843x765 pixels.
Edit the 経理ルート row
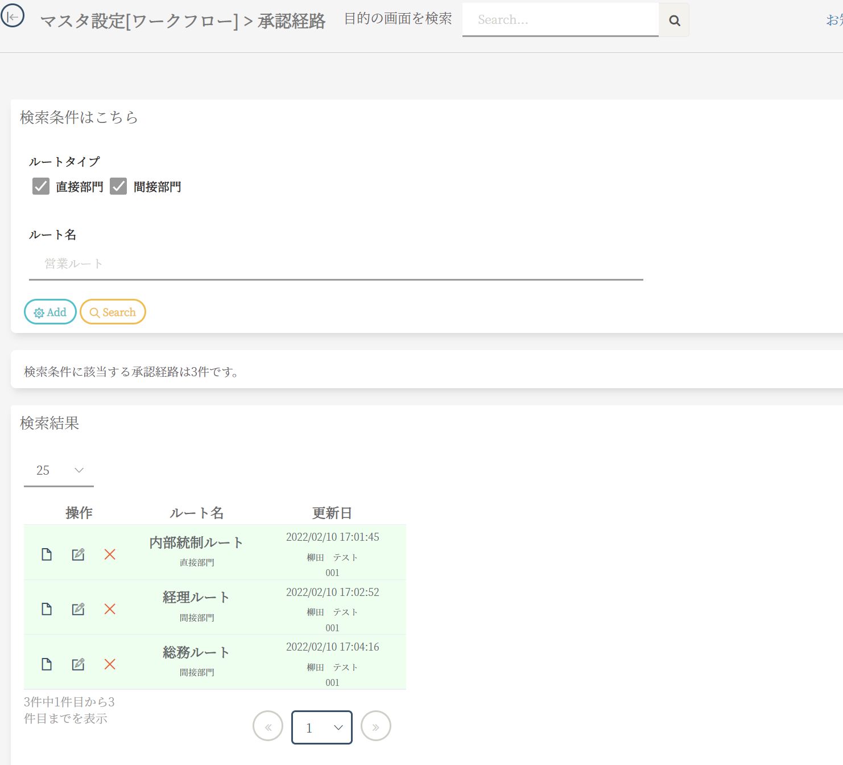(x=78, y=609)
